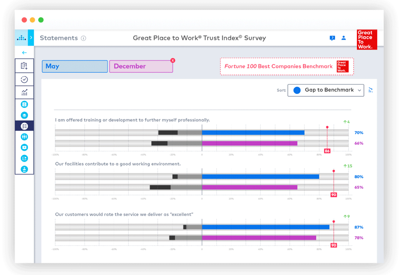Screen dimensions: 400x275
Task: Click the dots logo icon in sidebar header
Action: coord(21,38)
